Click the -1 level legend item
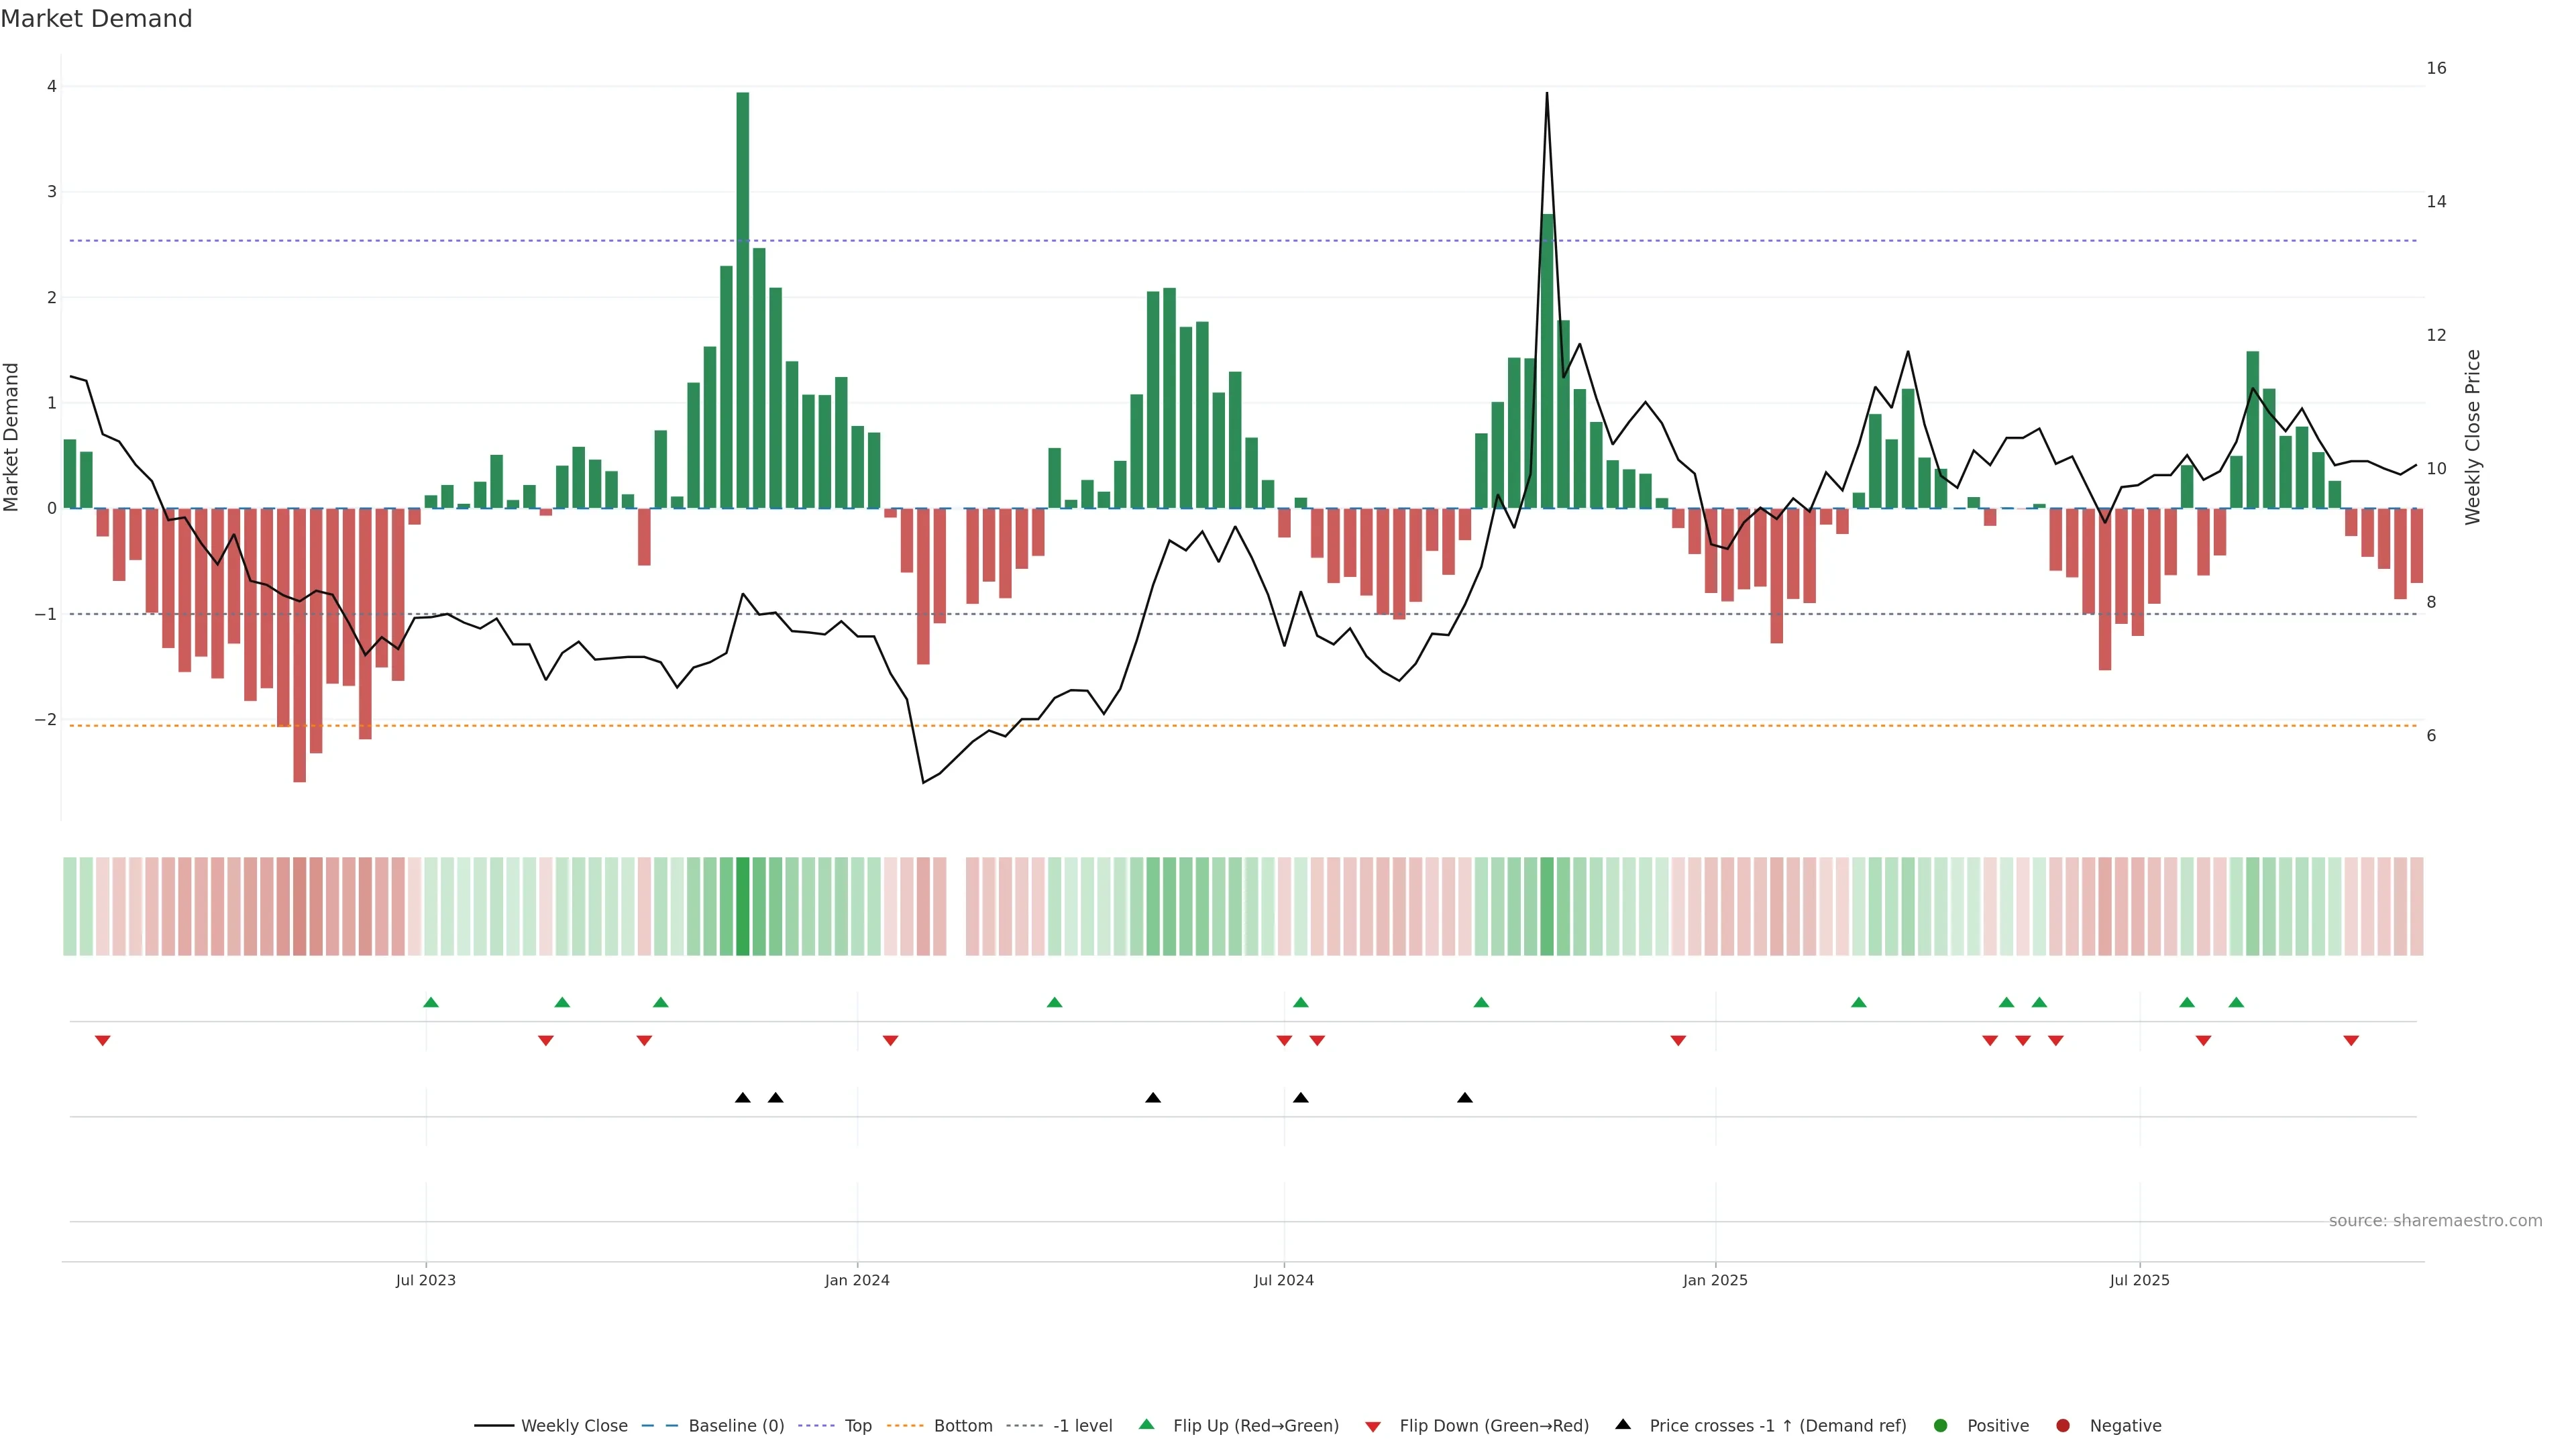 1082,1425
